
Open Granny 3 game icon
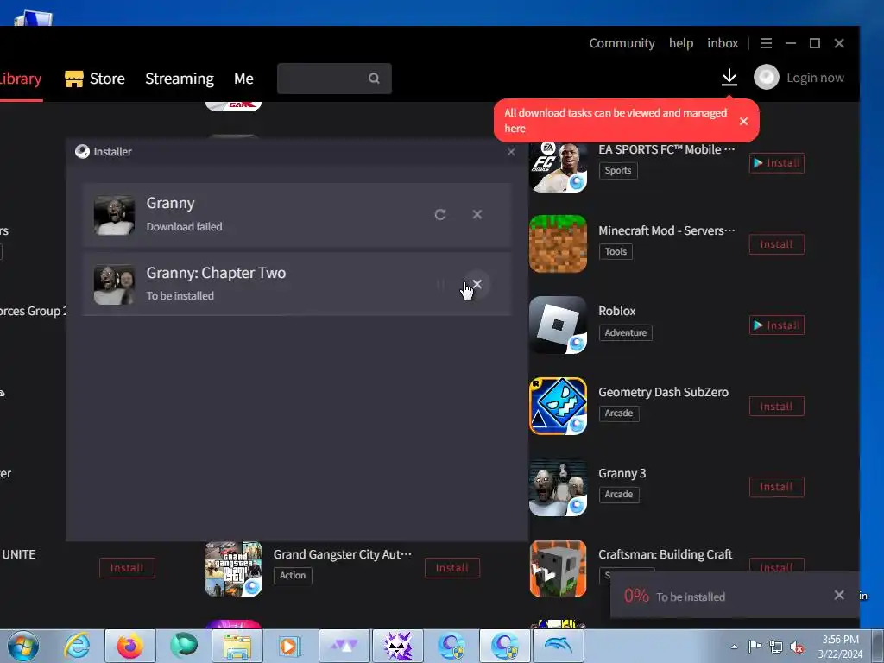(559, 487)
